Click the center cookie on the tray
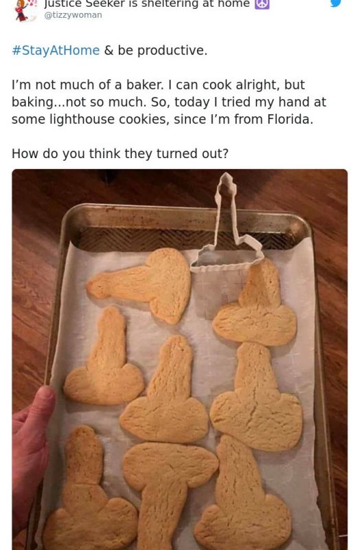This screenshot has height=550, width=357. (x=165, y=390)
